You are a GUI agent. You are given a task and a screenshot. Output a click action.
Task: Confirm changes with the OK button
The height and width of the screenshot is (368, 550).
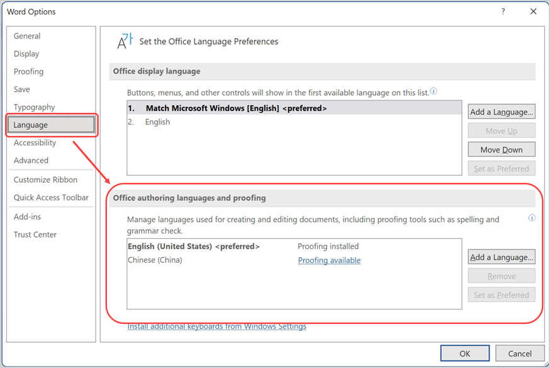(x=464, y=354)
